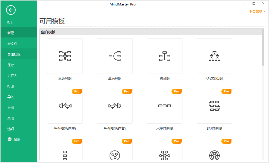The height and width of the screenshot is (163, 269).
Task: Choose the 单向导图 template icon
Action: (115, 56)
